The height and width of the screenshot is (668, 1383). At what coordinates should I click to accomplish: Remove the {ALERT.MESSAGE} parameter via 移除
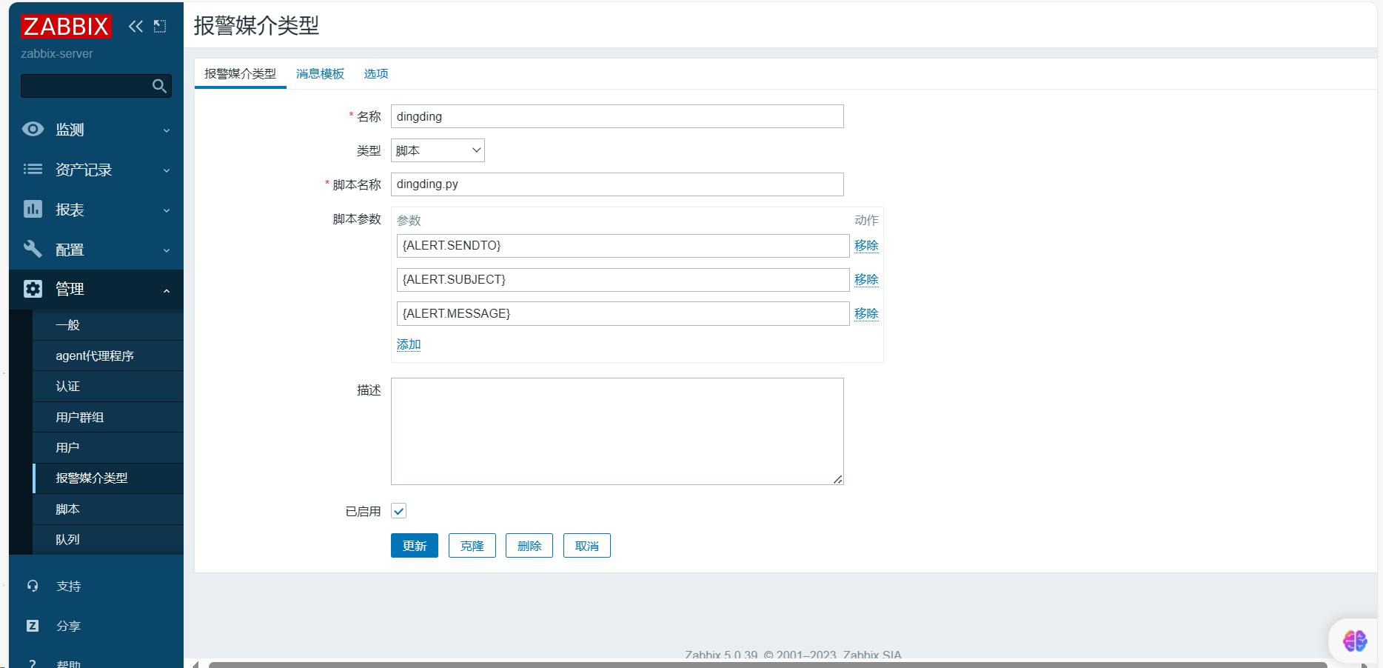pyautogui.click(x=866, y=313)
